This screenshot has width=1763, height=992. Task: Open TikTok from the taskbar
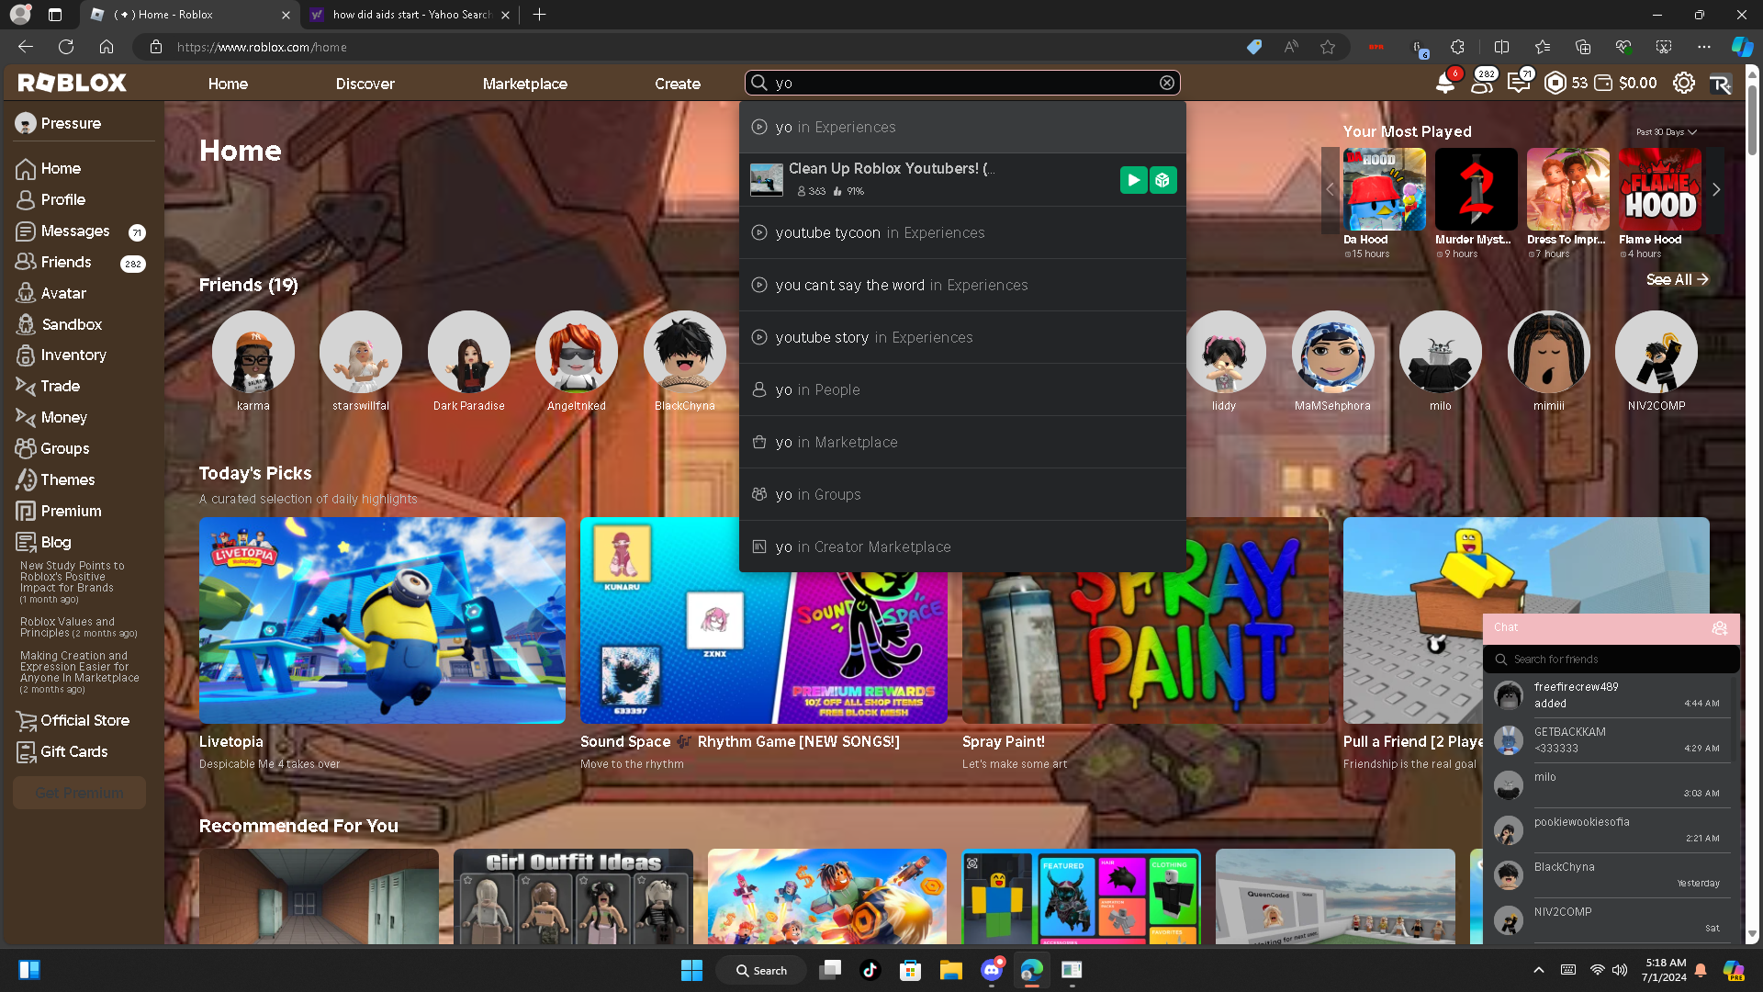click(x=870, y=970)
